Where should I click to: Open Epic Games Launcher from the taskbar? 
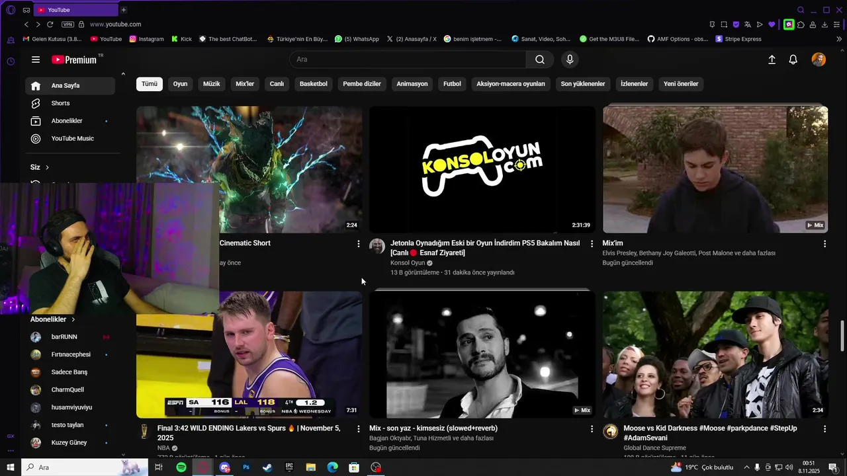click(x=289, y=467)
